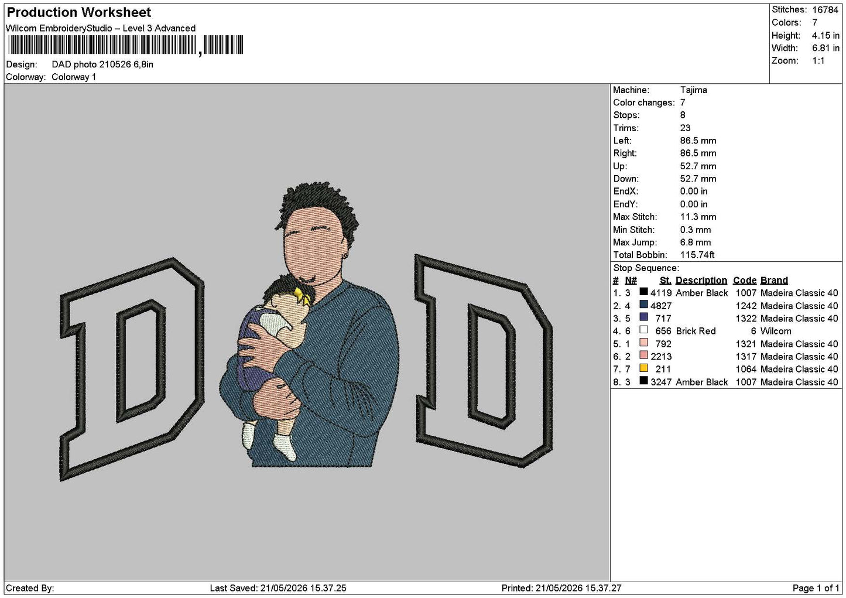Click the brand 'Wilcom' in row 4
The width and height of the screenshot is (846, 598).
776,332
